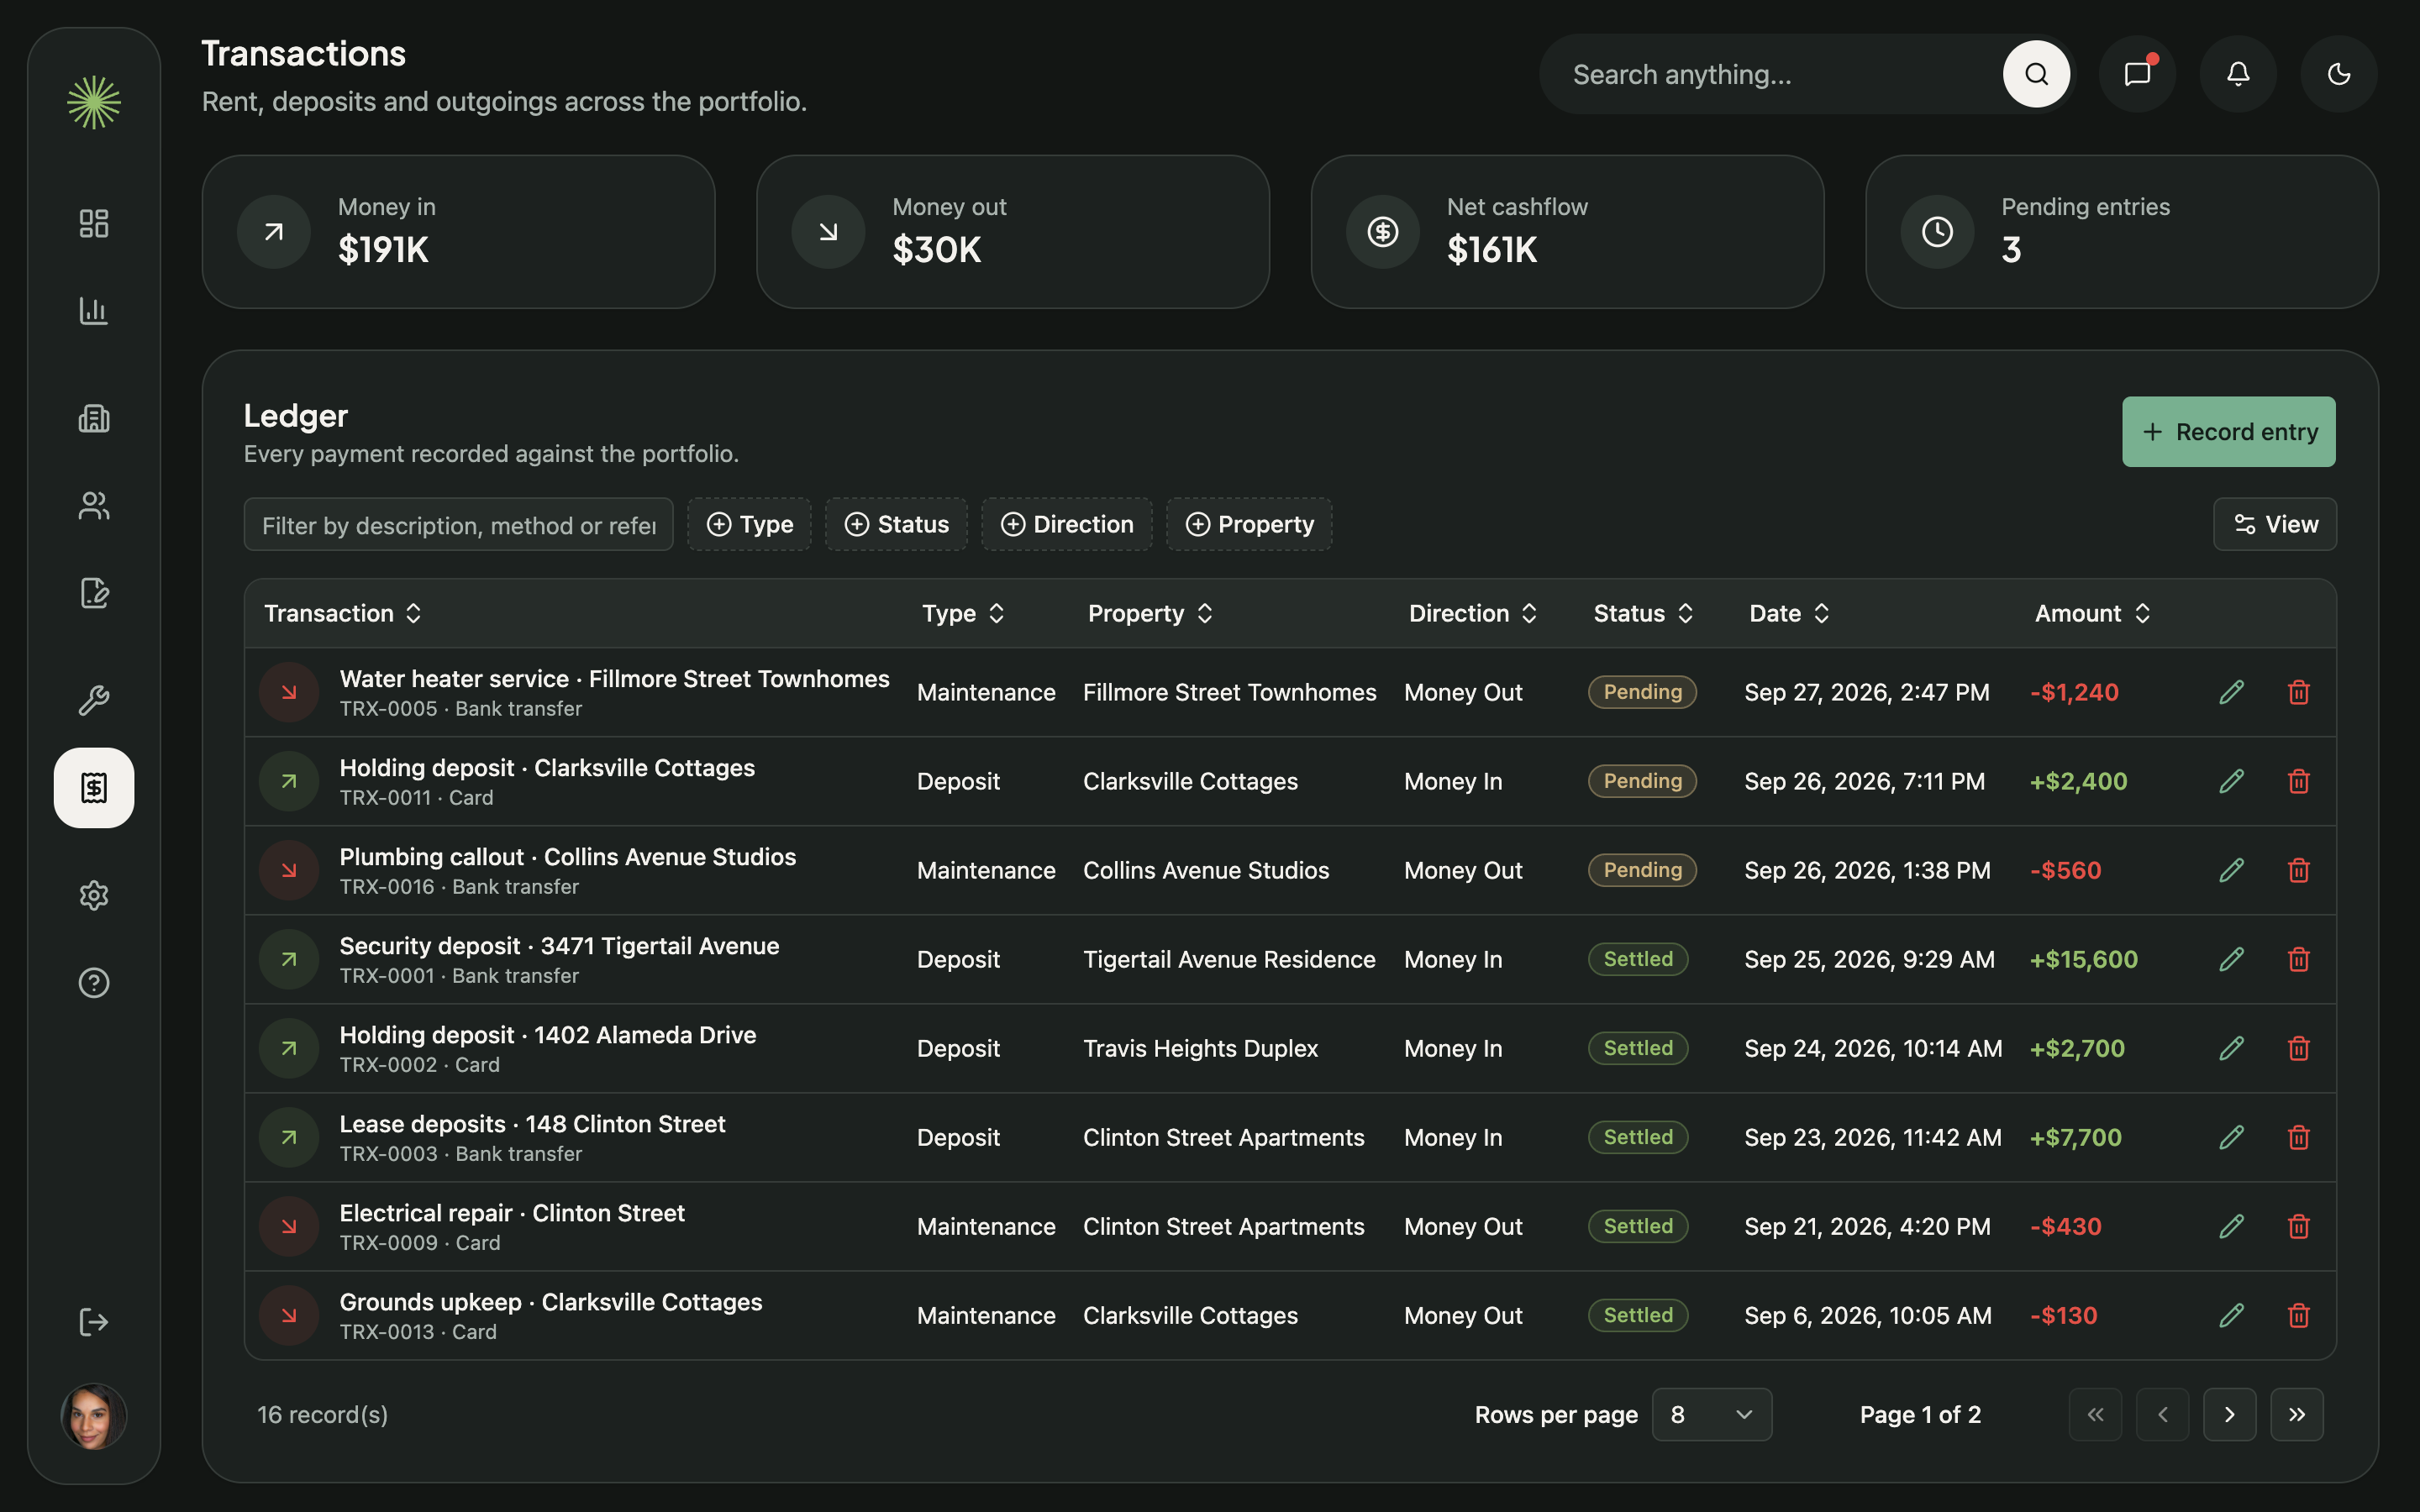Open the Type filter
The image size is (2420, 1512).
click(x=749, y=524)
